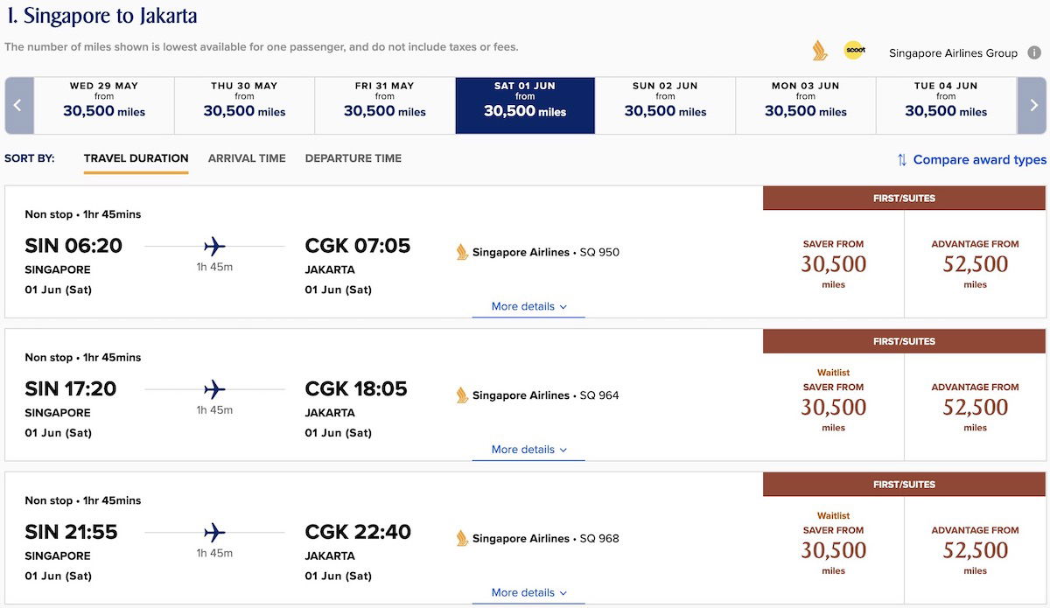Select Saver 30,500 miles for SQ 950
The image size is (1050, 608).
[x=833, y=264]
